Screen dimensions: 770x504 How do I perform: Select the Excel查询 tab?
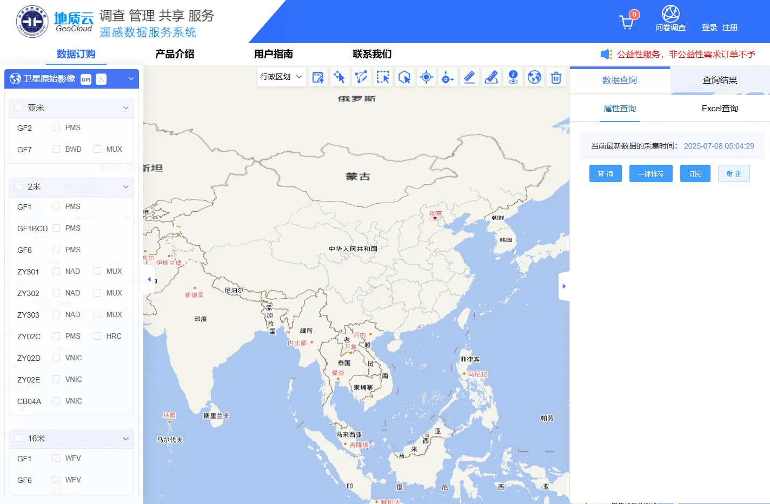click(720, 109)
